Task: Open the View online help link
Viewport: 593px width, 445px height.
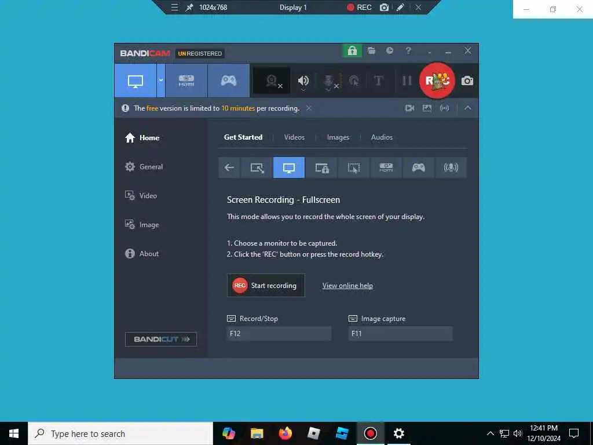Action: click(x=347, y=286)
